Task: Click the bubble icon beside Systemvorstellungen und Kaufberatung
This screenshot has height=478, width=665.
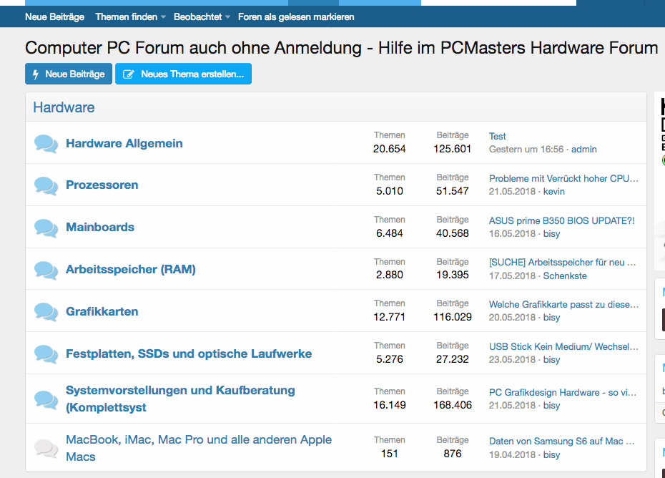Action: pyautogui.click(x=46, y=399)
